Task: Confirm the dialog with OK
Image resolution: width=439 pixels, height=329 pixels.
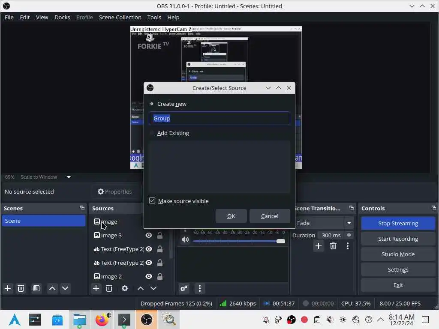Action: pyautogui.click(x=231, y=216)
